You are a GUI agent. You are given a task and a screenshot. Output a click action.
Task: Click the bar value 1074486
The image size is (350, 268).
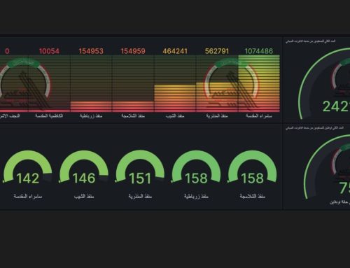point(259,51)
